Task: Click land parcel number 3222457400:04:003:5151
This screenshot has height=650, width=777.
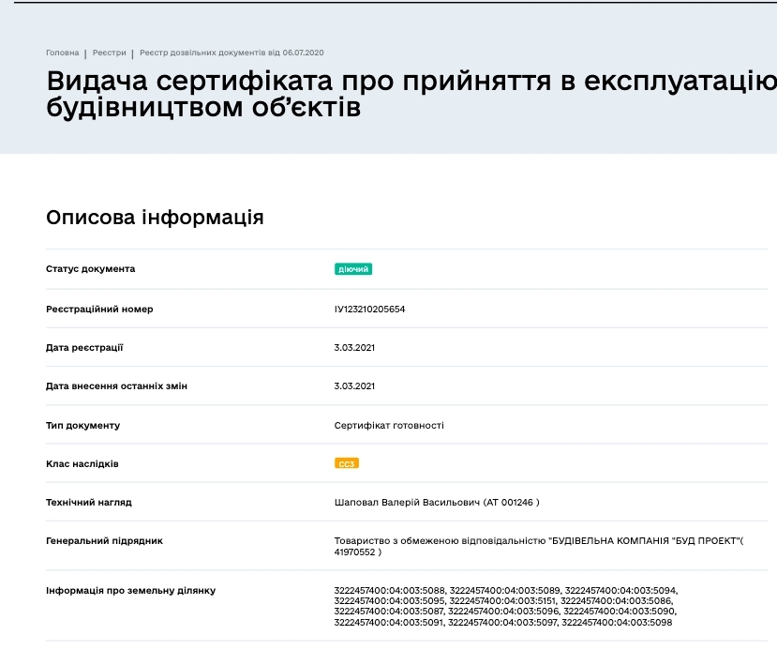Action: [503, 601]
